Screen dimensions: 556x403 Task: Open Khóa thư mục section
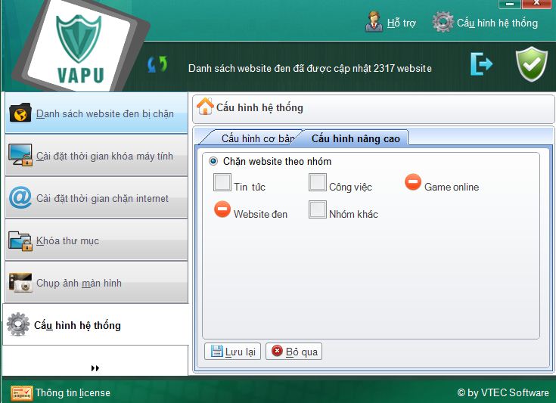97,240
